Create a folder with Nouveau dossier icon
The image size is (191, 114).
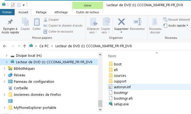[155, 22]
